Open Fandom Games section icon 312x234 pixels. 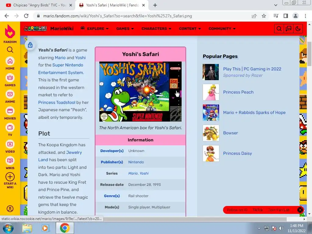click(10, 78)
